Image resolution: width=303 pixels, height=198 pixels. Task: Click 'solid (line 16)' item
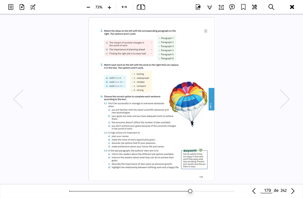click(116, 82)
